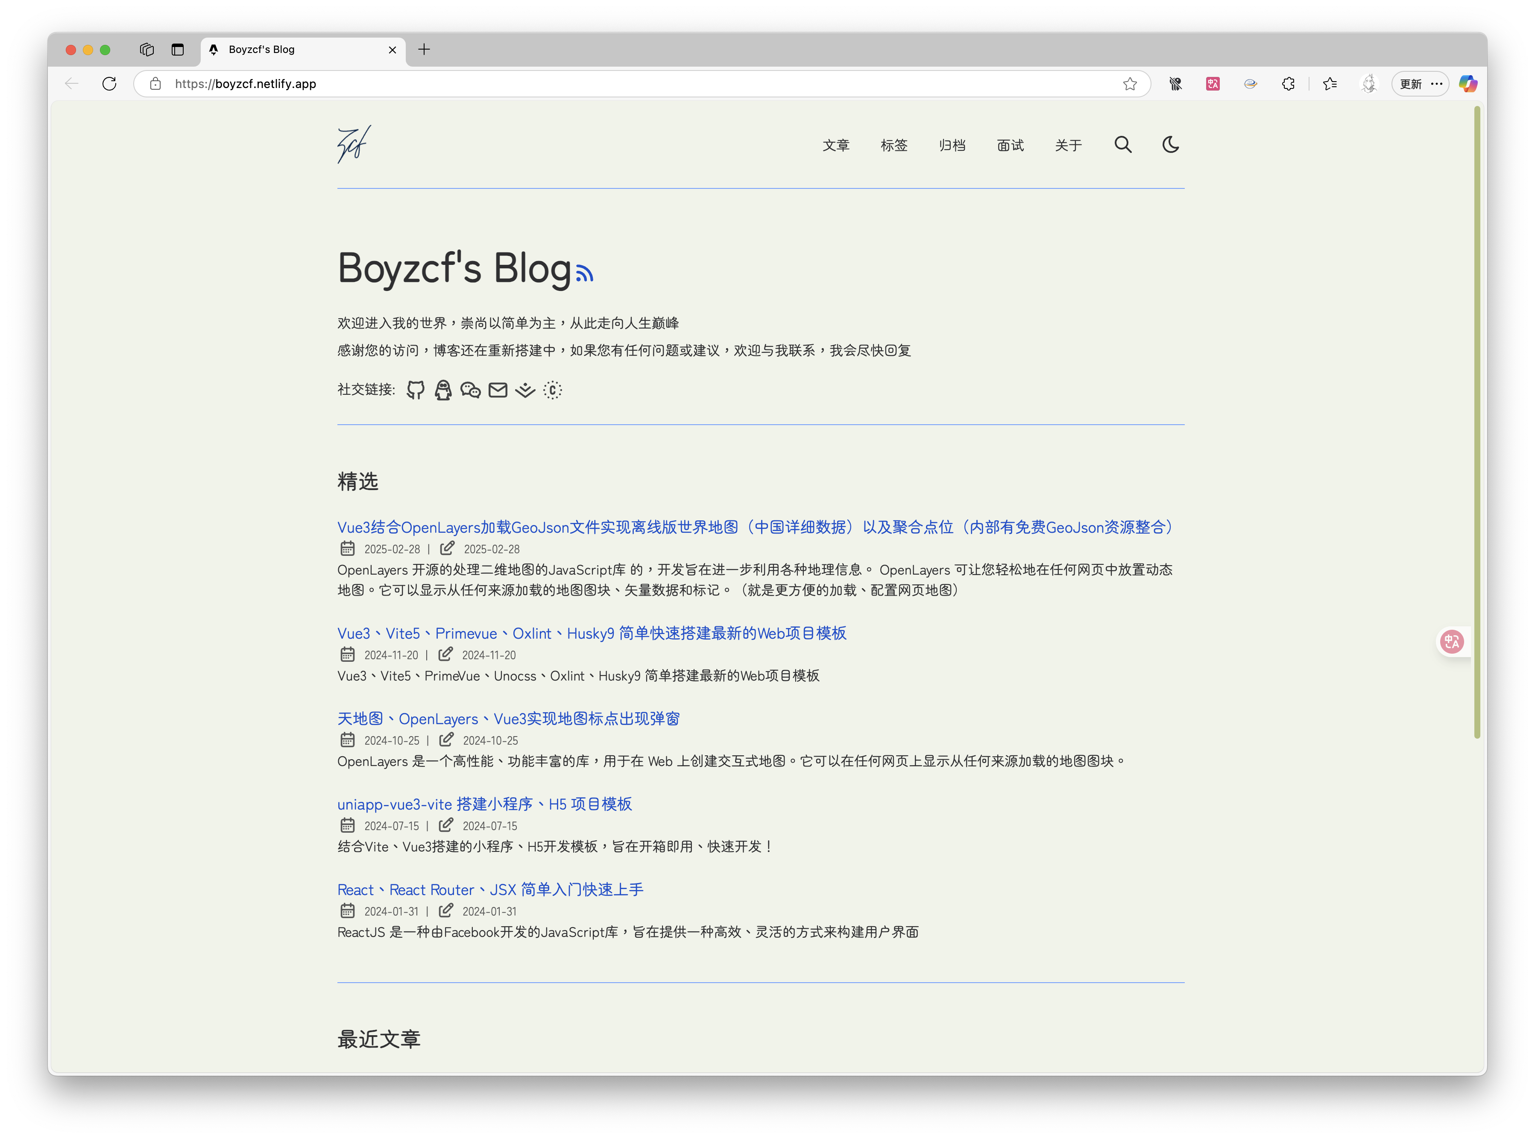Go to the 标签 navigation item
The width and height of the screenshot is (1535, 1139).
click(894, 146)
